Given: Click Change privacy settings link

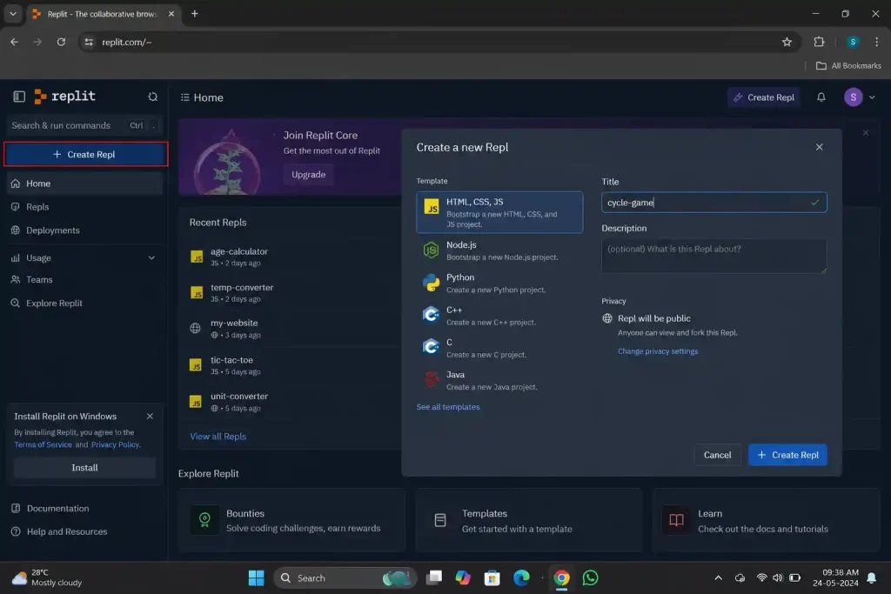Looking at the screenshot, I should (658, 351).
